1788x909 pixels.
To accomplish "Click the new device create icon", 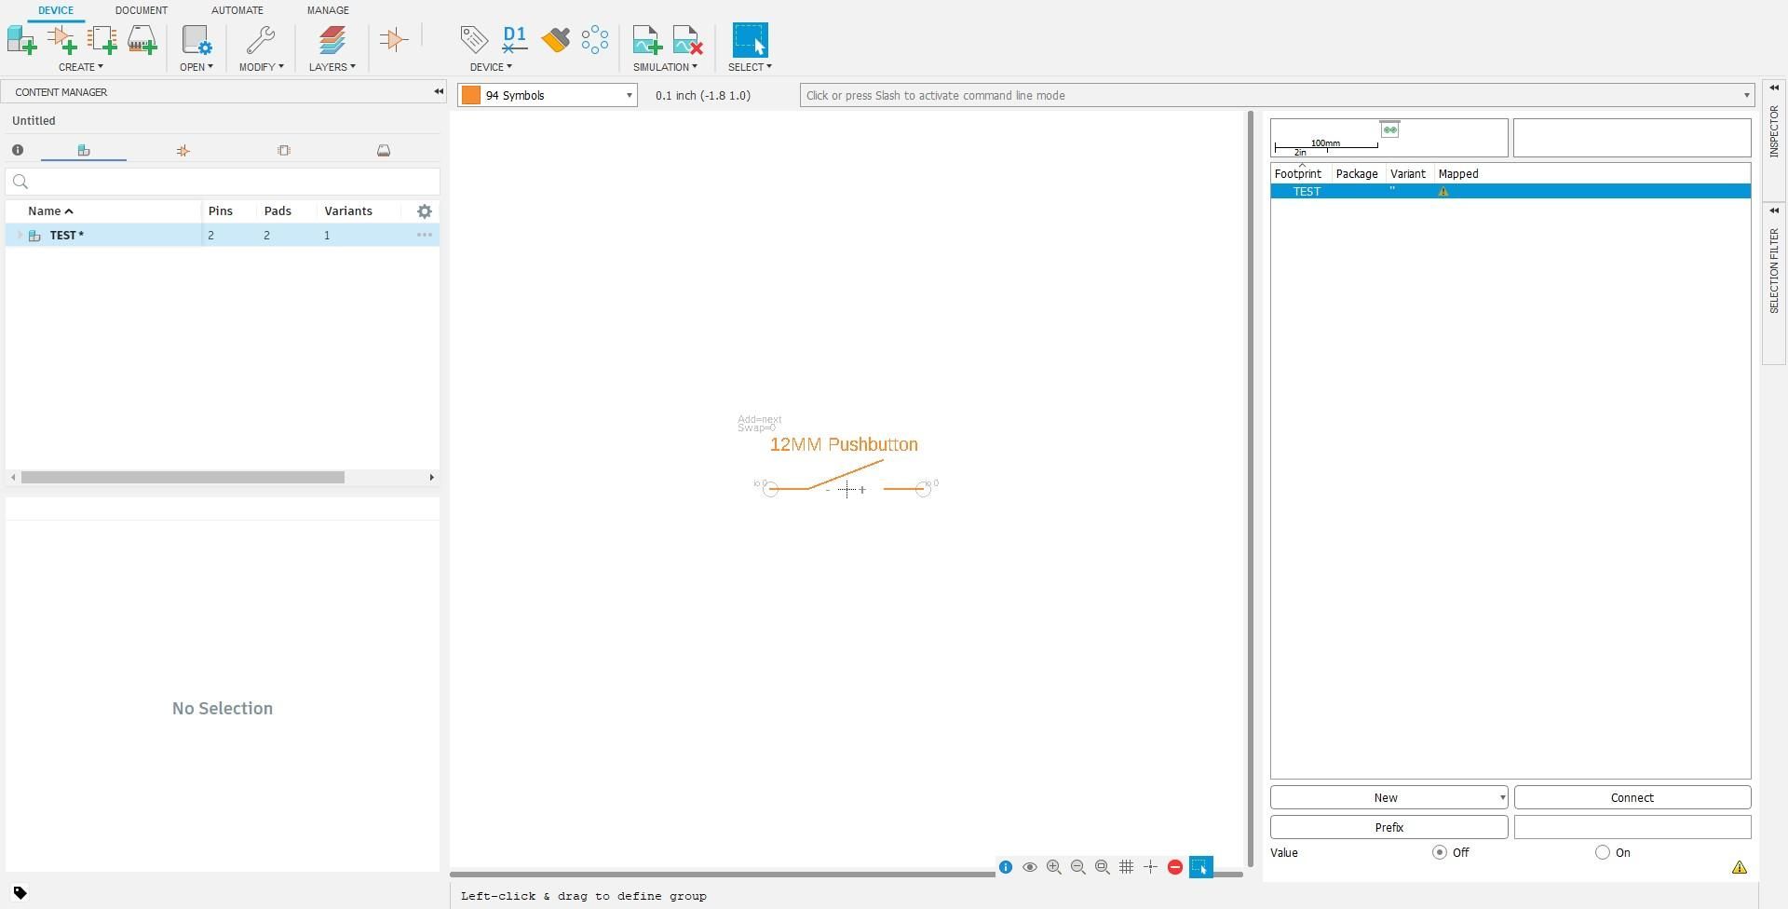I will click(x=21, y=40).
